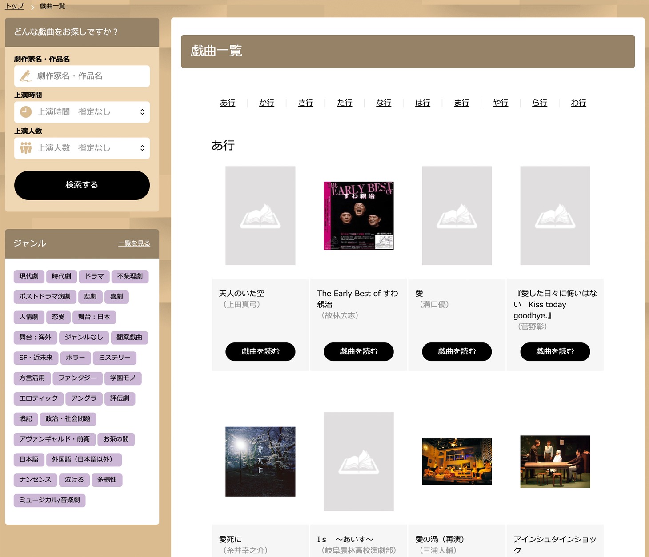This screenshot has height=557, width=649.
Task: Select the 不条理劇 genre tag
Action: 130,276
